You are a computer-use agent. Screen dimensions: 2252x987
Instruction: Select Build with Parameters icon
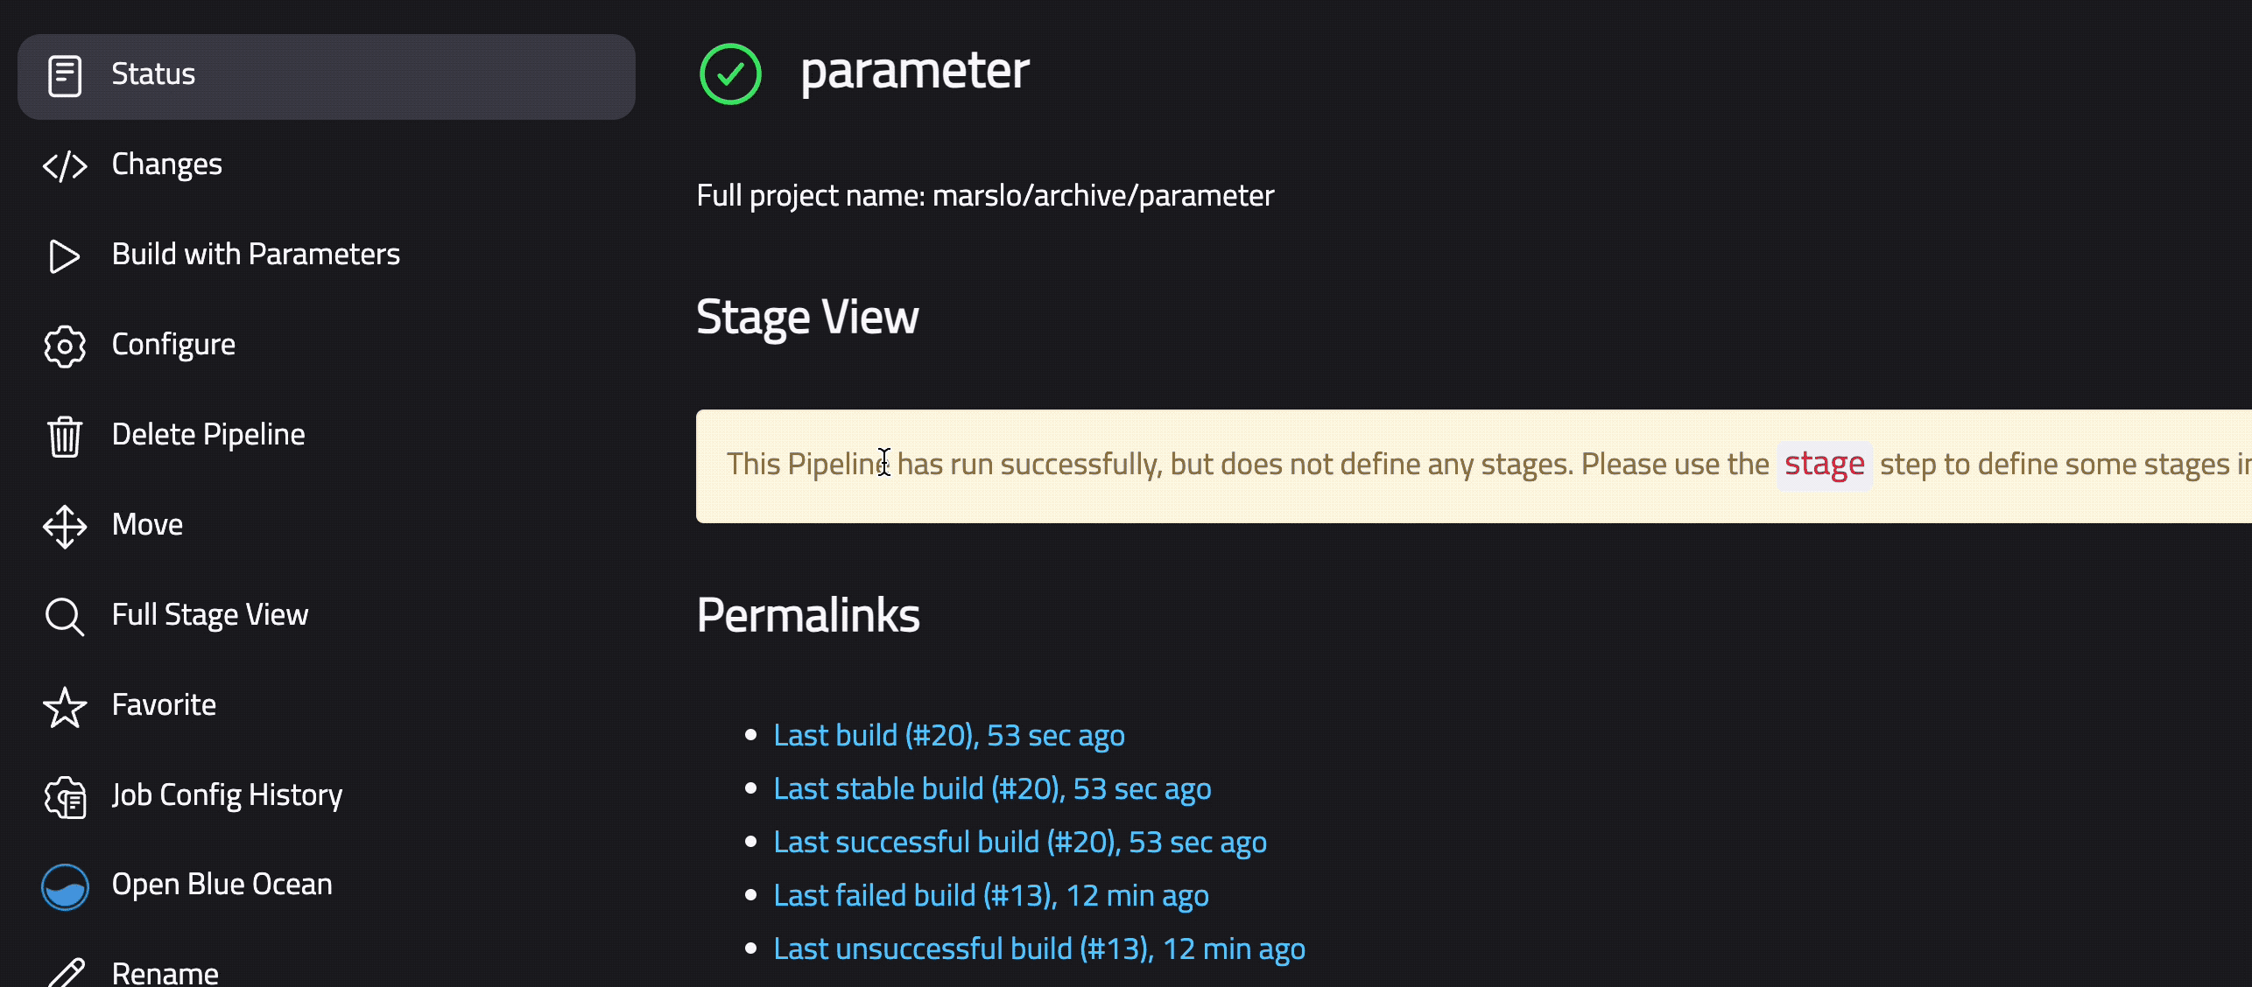point(63,254)
